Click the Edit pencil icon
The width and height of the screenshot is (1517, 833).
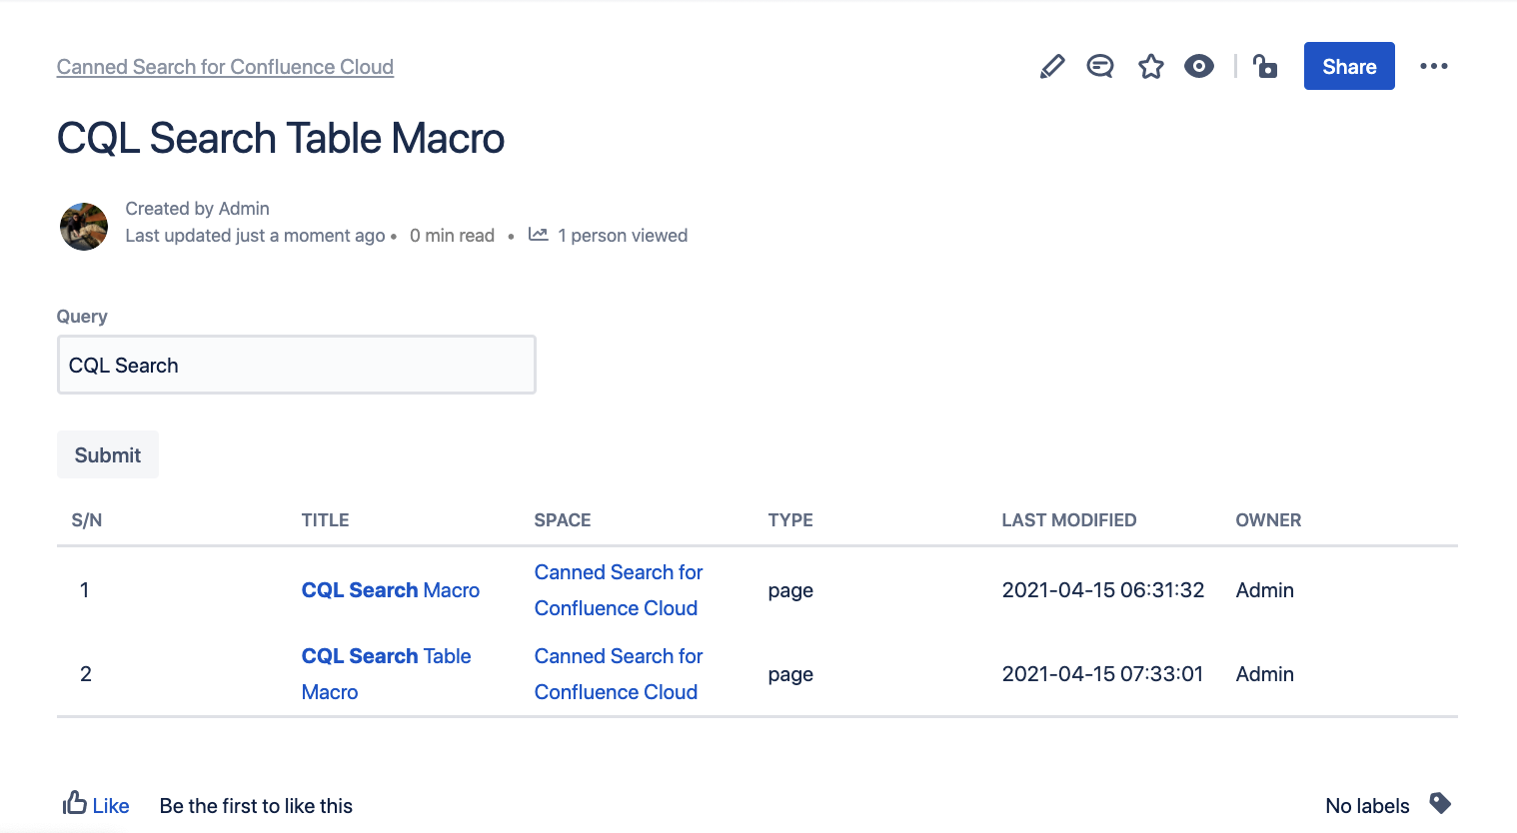pyautogui.click(x=1052, y=67)
